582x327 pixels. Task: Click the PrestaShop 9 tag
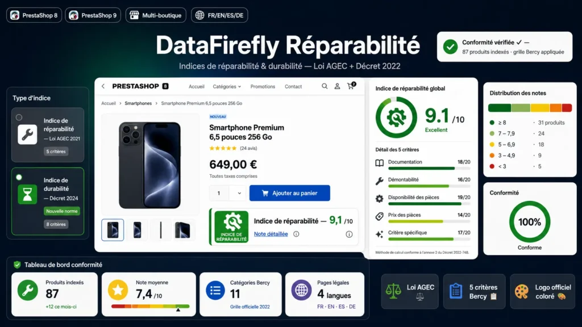pyautogui.click(x=93, y=15)
